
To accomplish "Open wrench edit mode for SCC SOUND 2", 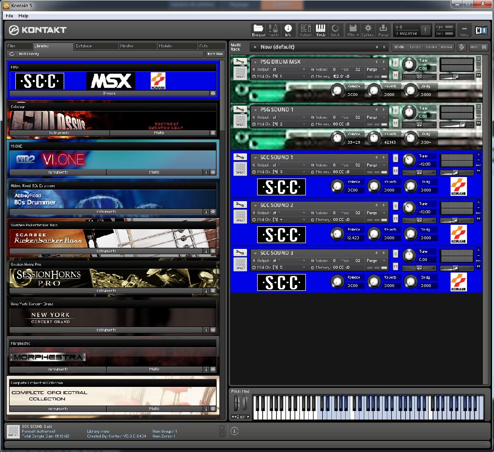I will [240, 205].
